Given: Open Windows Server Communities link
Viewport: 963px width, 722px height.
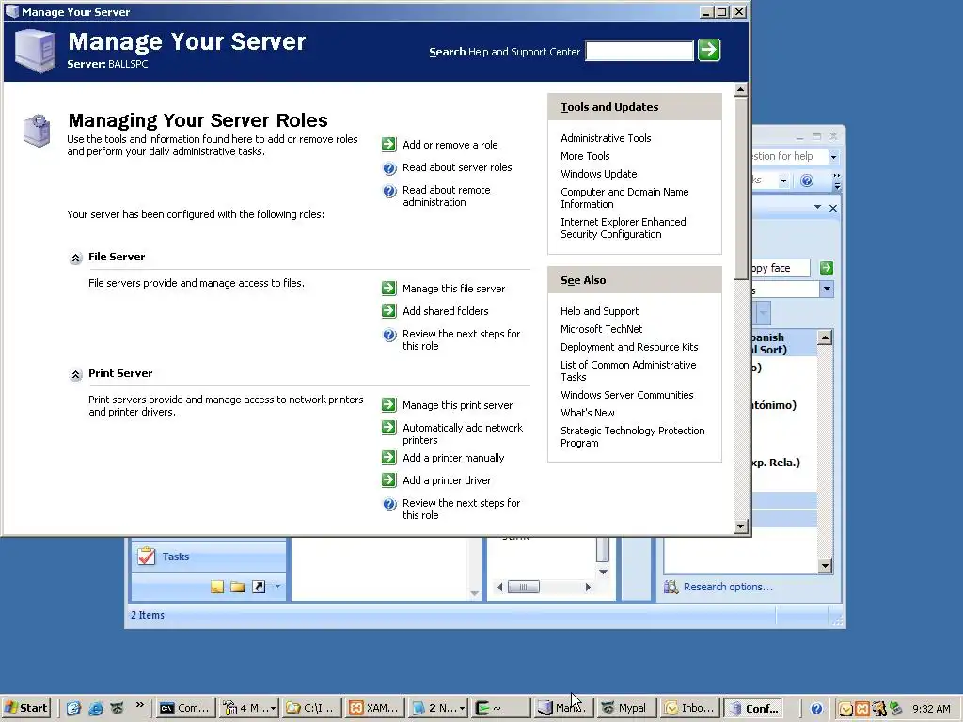Looking at the screenshot, I should point(626,395).
